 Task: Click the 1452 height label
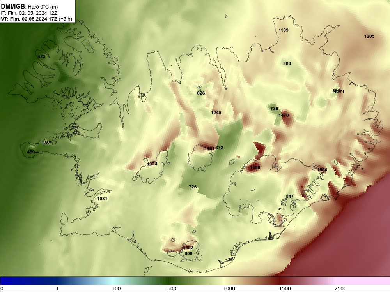[188, 248]
